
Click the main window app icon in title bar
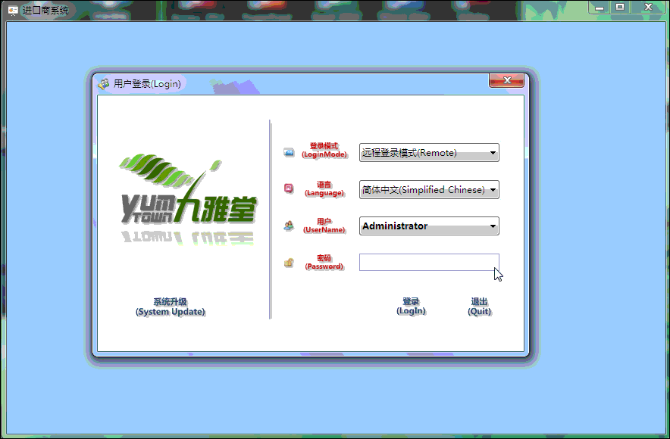pos(13,10)
